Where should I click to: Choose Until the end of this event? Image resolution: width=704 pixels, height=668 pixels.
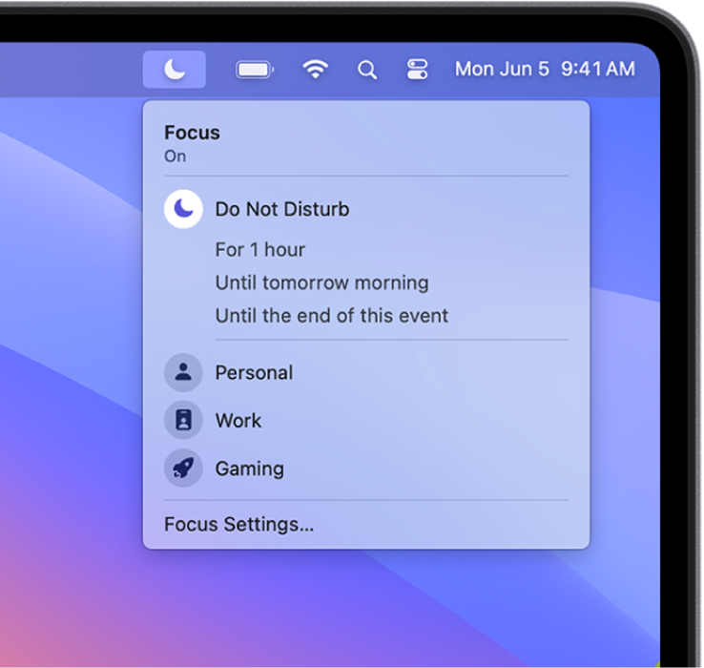click(332, 316)
